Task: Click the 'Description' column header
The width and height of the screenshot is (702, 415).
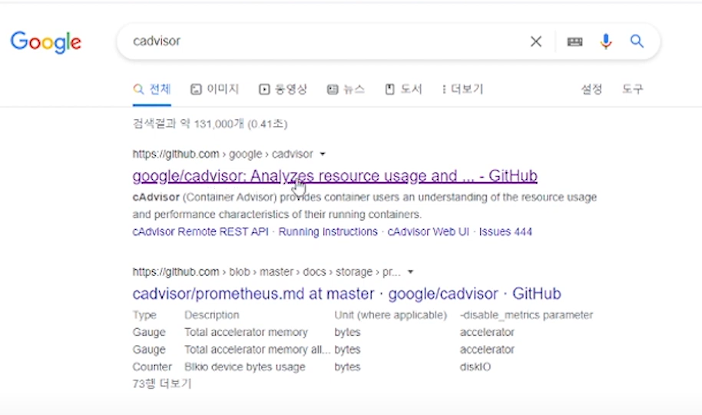Action: pos(212,315)
